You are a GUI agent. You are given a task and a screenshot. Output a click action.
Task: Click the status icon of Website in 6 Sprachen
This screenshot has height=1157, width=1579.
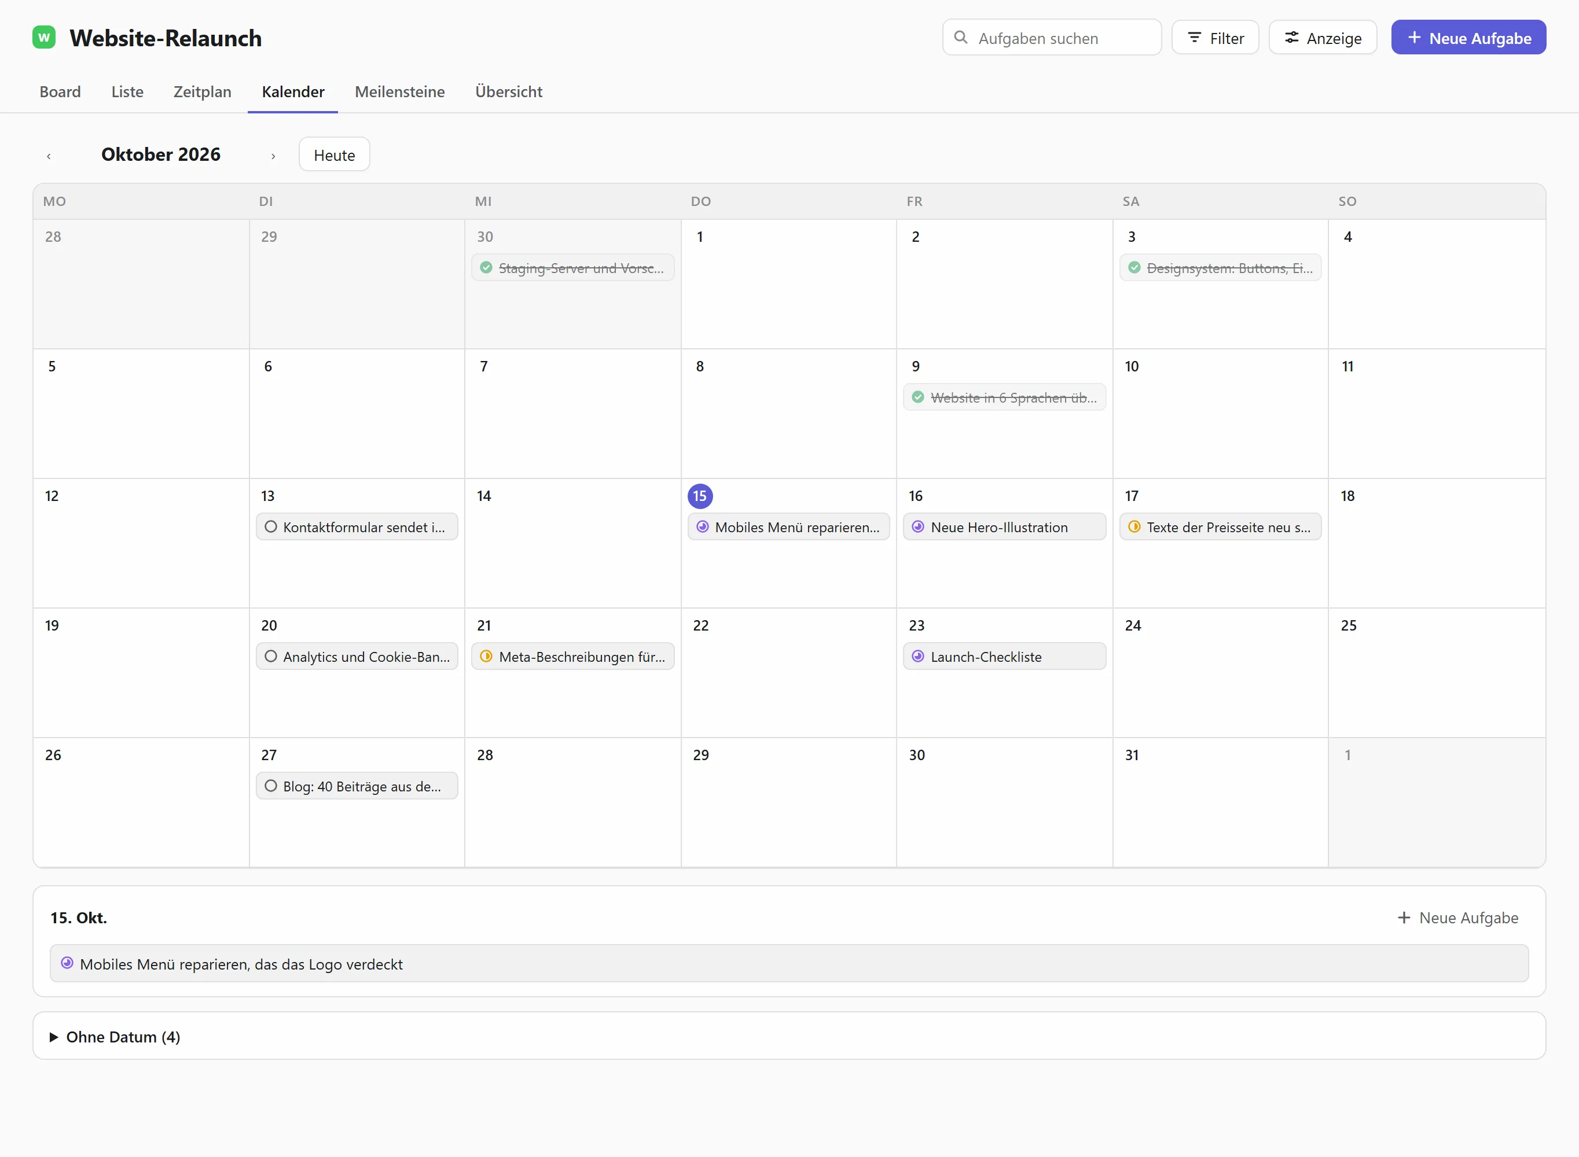coord(917,397)
